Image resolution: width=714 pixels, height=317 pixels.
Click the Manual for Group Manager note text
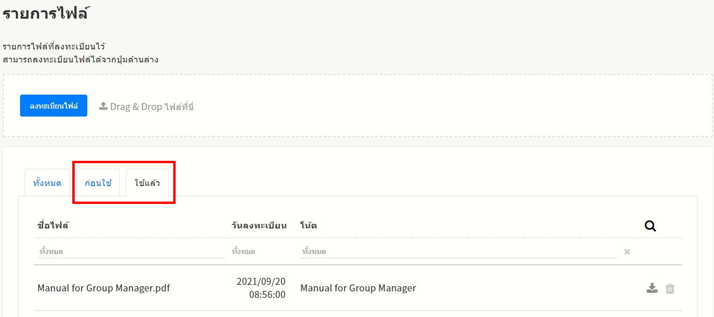pyautogui.click(x=358, y=288)
